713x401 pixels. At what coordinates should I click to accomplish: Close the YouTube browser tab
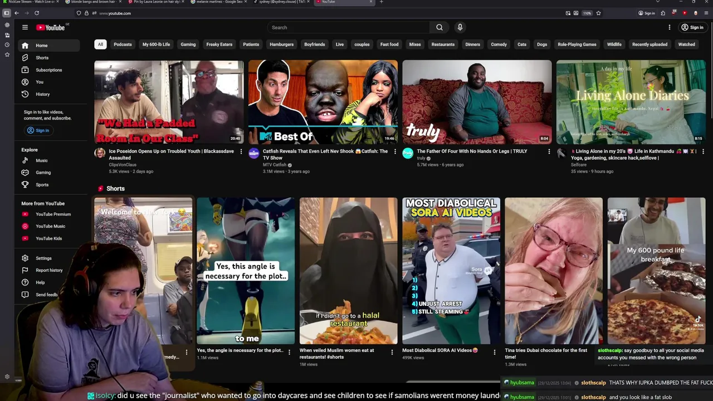[372, 2]
